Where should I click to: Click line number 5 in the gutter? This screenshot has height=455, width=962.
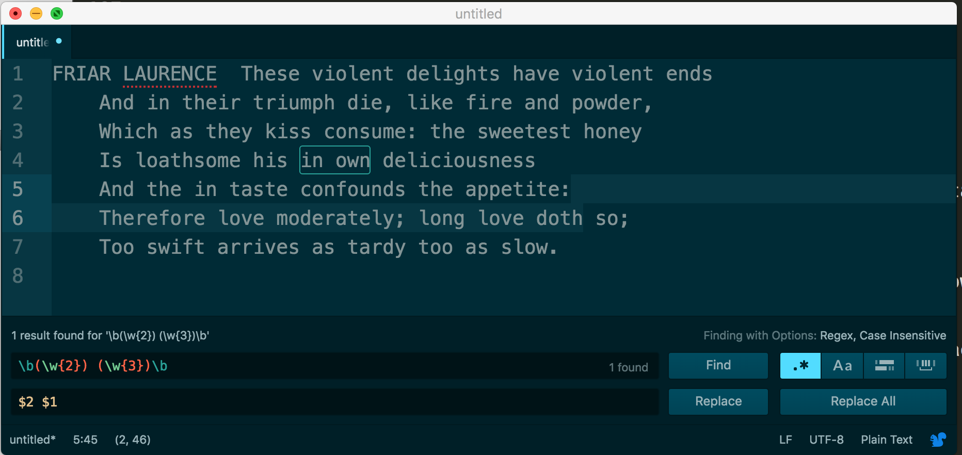coord(18,189)
